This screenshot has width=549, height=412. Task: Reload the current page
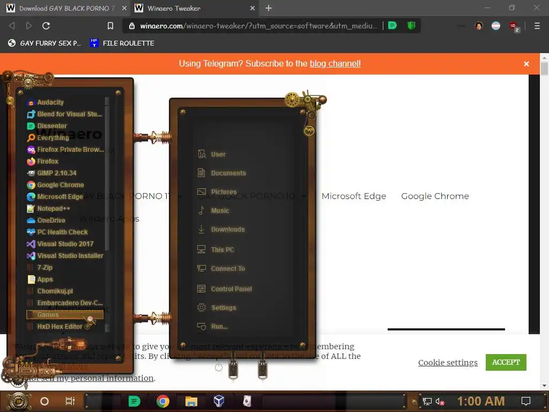46,26
